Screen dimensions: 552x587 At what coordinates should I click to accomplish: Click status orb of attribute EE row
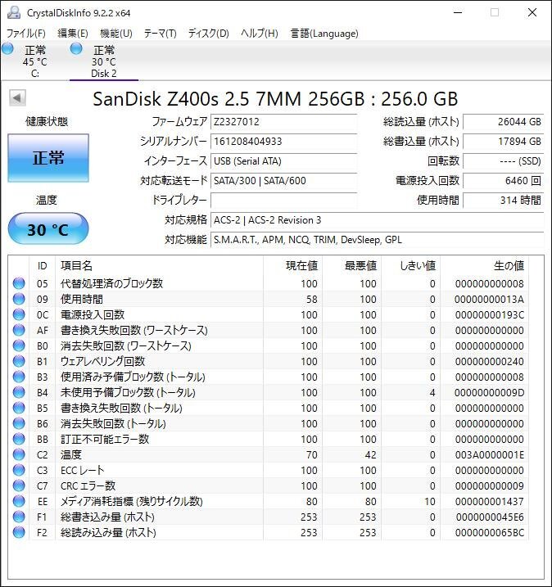[x=19, y=501]
